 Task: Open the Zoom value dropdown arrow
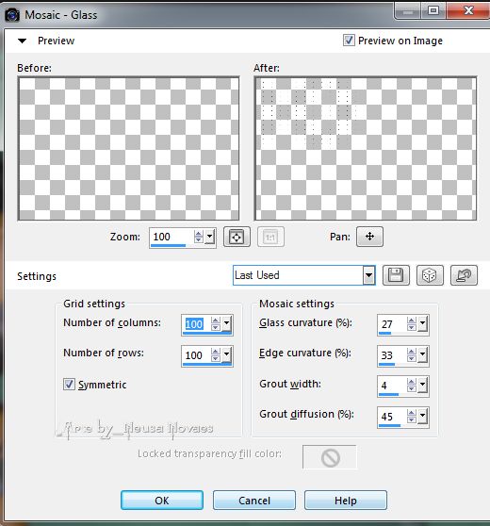[210, 237]
